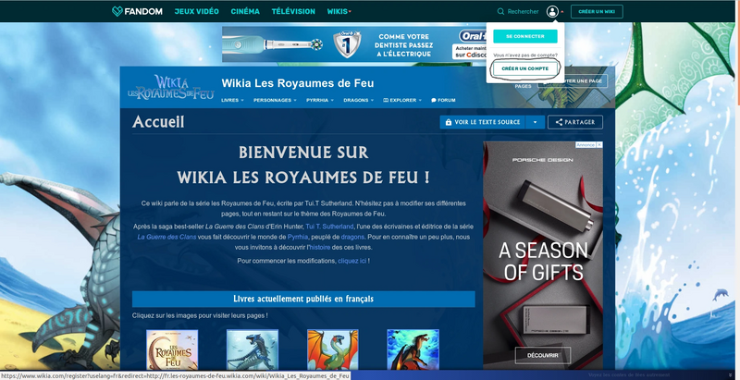Expand the Livres navigation dropdown
Image resolution: width=740 pixels, height=380 pixels.
pos(232,99)
